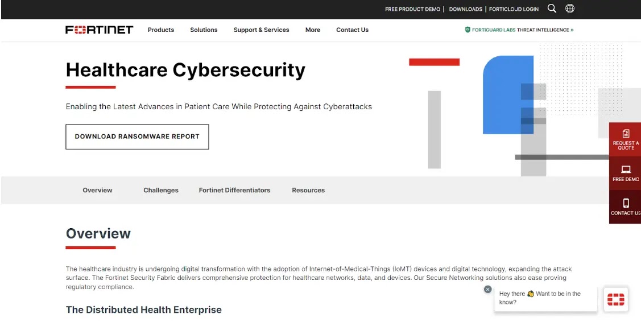Open Contact Us in main navigation
The height and width of the screenshot is (322, 641).
point(353,30)
